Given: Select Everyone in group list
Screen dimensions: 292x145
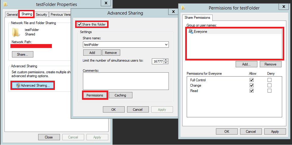Looking at the screenshot, I should pos(200,32).
